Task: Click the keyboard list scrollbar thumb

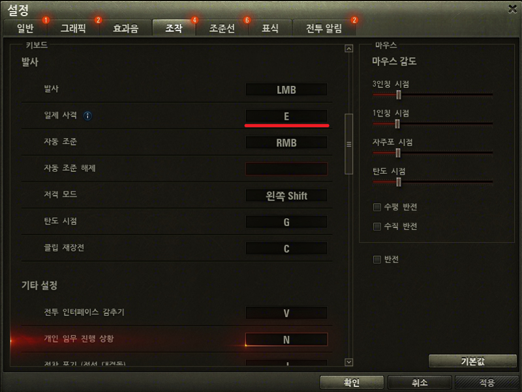Action: click(x=348, y=144)
